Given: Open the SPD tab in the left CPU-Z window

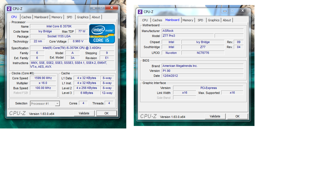Looking at the screenshot, I should pos(70,17).
